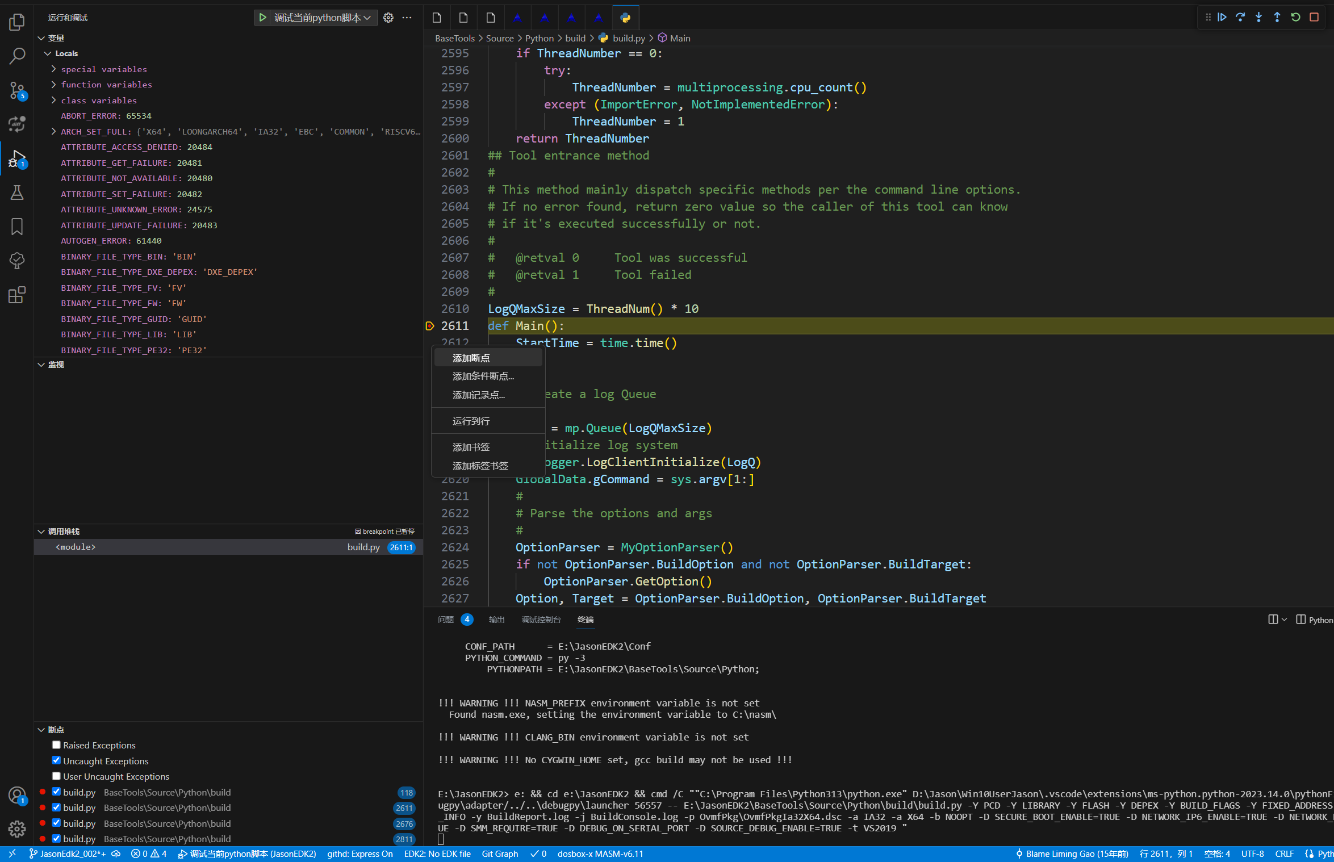Start debugging with the green play button
Screen dimensions: 1334x862
[x=262, y=18]
